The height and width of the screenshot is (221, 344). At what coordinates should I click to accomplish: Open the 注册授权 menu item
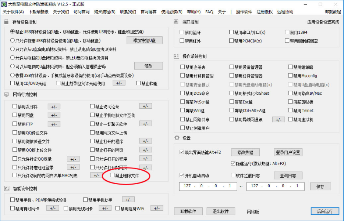265,12
